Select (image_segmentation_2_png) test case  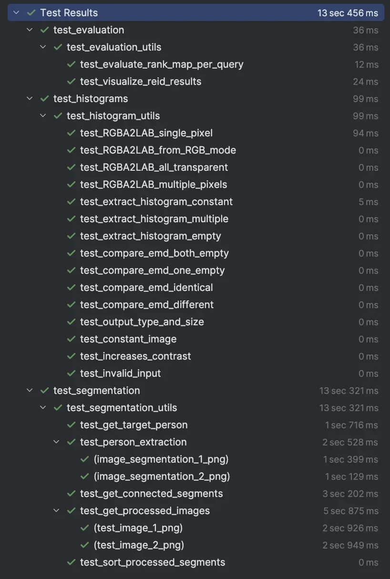tap(162, 476)
